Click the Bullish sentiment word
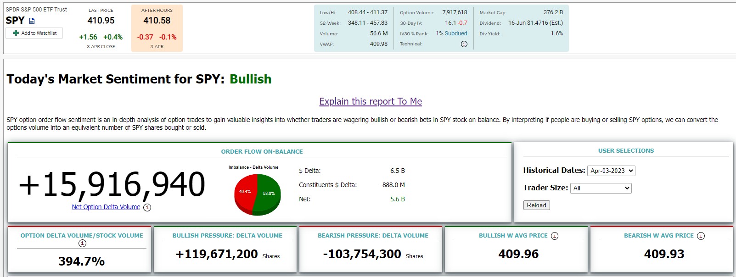Image resolution: width=736 pixels, height=277 pixels. click(251, 79)
